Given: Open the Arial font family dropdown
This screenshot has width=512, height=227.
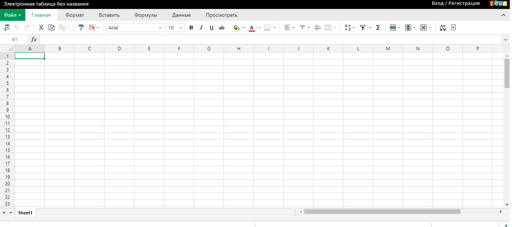Looking at the screenshot, I should 135,28.
